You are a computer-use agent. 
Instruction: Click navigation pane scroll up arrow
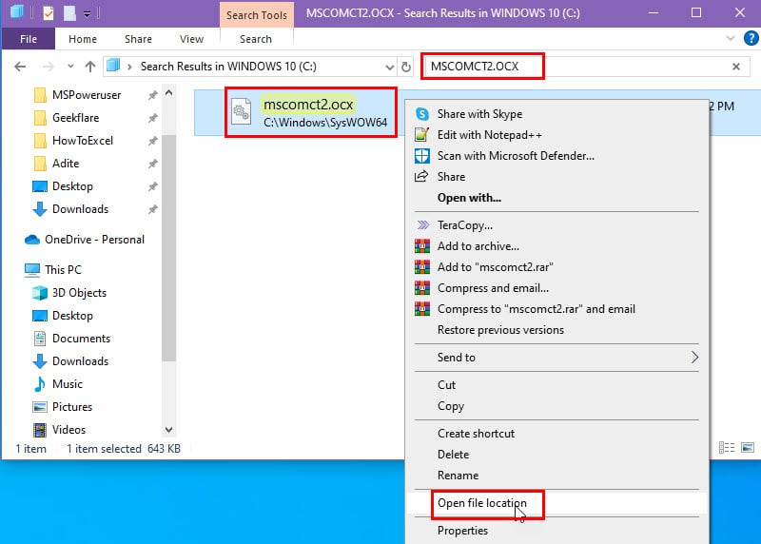(169, 92)
